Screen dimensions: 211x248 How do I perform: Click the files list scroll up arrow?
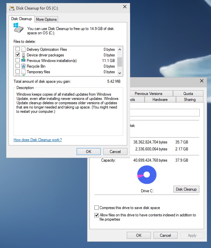120,49
